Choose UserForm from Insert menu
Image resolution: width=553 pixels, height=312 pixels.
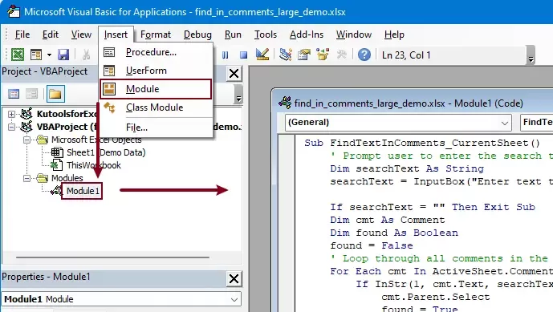156,71
